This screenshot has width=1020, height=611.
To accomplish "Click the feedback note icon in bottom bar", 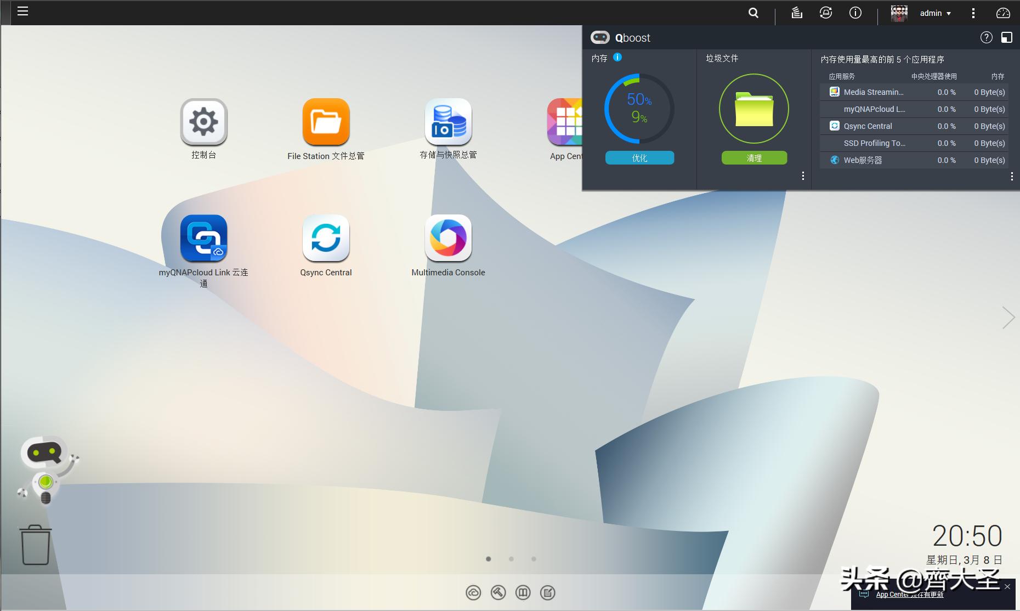I will [548, 592].
